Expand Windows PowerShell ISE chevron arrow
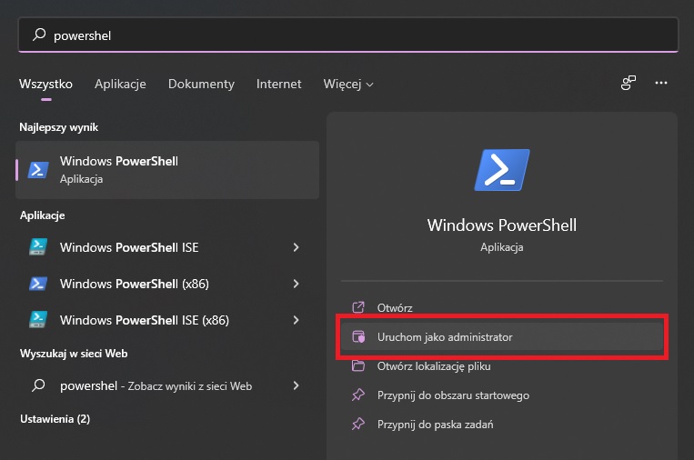This screenshot has height=460, width=694. (x=297, y=247)
